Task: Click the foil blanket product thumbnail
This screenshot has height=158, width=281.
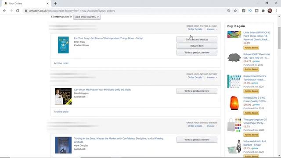Action: [x=234, y=147]
